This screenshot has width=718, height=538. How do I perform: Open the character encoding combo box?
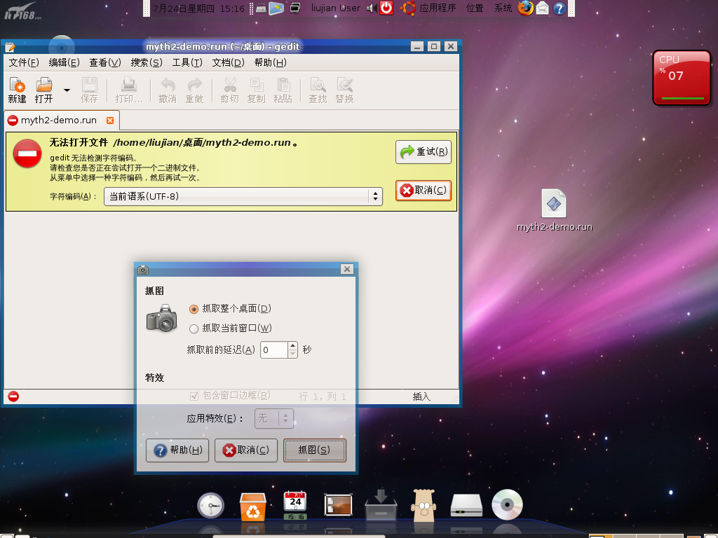click(x=243, y=196)
